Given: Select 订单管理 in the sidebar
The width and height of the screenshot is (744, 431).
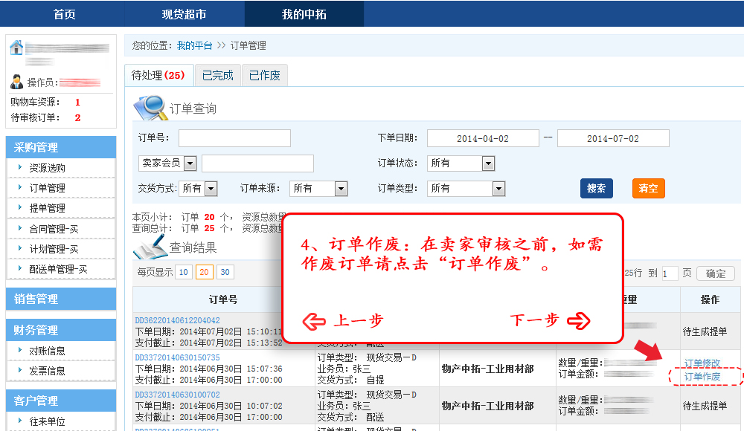Looking at the screenshot, I should point(47,188).
